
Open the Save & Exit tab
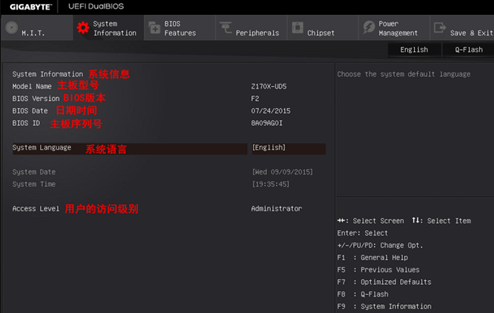[x=462, y=28]
